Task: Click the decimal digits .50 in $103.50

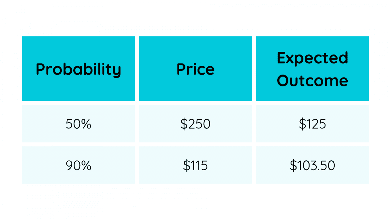Action: (327, 166)
